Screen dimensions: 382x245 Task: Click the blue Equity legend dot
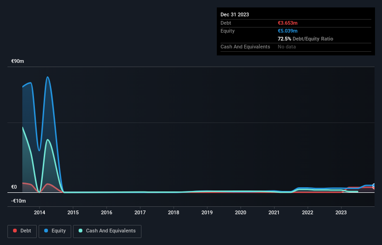(46, 231)
